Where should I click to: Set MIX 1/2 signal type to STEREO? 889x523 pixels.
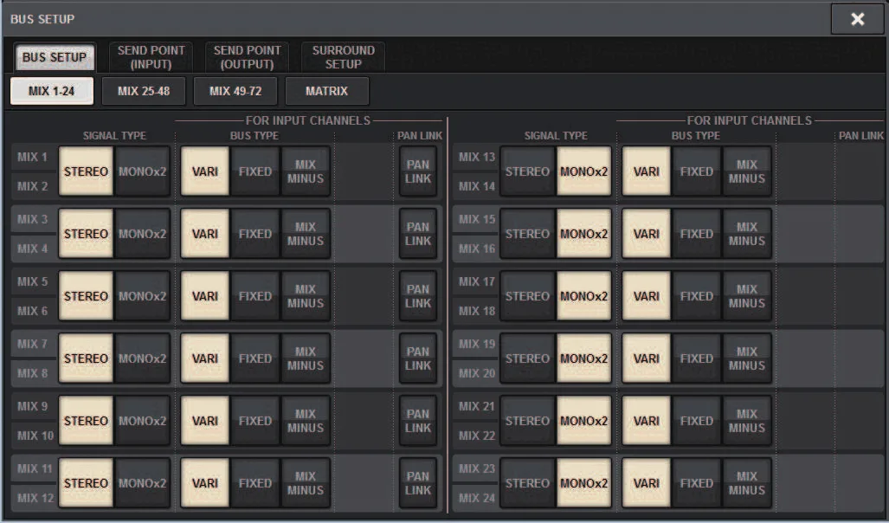(x=87, y=171)
